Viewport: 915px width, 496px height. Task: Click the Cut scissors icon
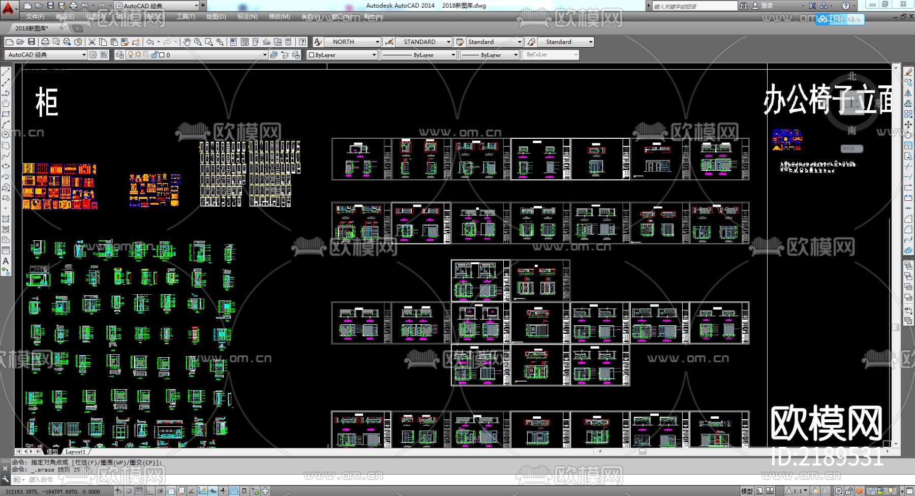[x=92, y=42]
